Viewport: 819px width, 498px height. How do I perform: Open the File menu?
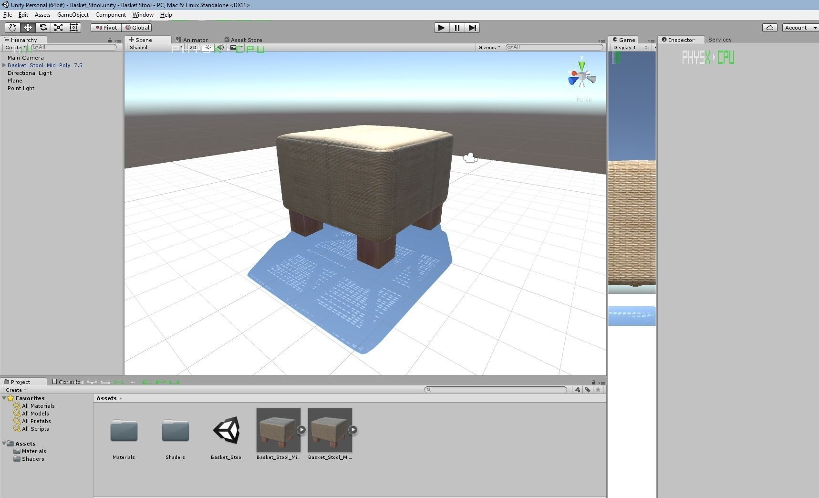click(x=8, y=15)
